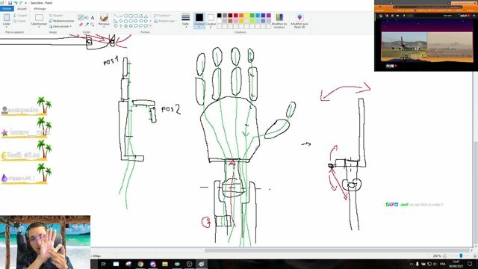Viewport: 478px width, 269px height.
Task: Open File Explorer from the taskbar
Action: point(165,264)
